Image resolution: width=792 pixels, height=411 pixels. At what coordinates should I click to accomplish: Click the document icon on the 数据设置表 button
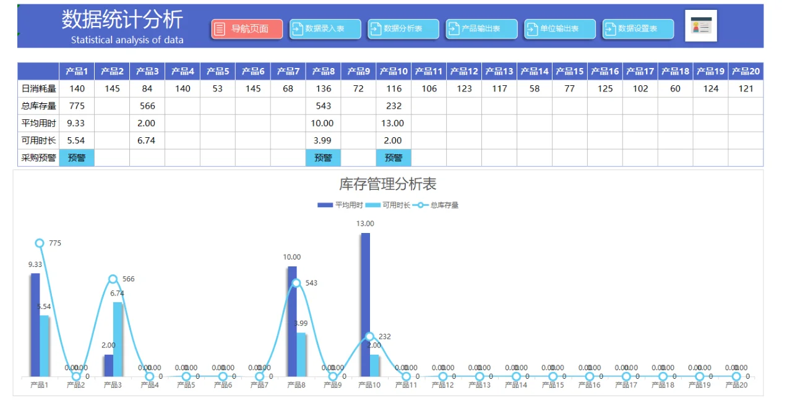point(610,28)
